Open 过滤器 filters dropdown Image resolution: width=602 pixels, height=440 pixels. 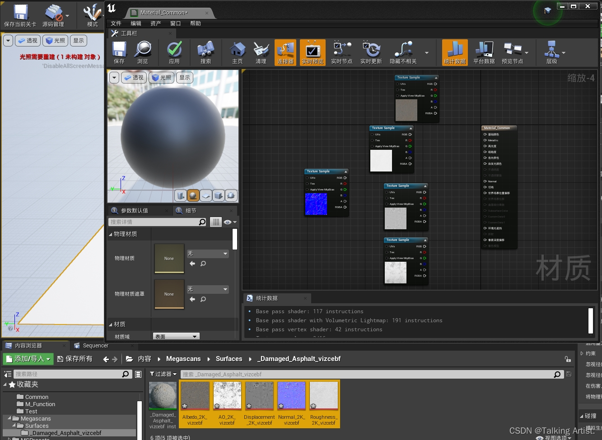163,374
